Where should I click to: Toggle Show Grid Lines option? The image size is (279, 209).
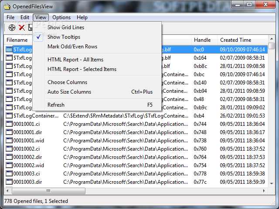coord(97,27)
